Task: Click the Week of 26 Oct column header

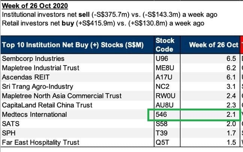Action: 213,45
